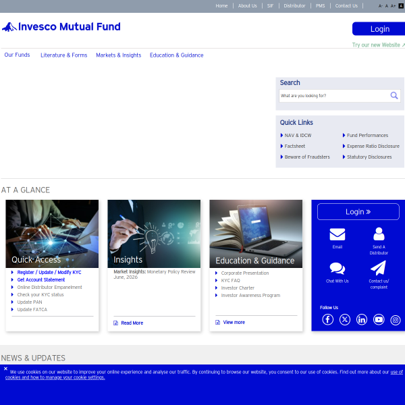Open Contact Us in top bar
Screen dimensions: 405x405
[346, 5]
